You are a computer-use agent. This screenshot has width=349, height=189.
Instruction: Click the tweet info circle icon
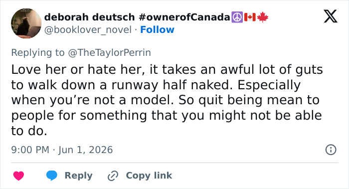click(x=331, y=150)
